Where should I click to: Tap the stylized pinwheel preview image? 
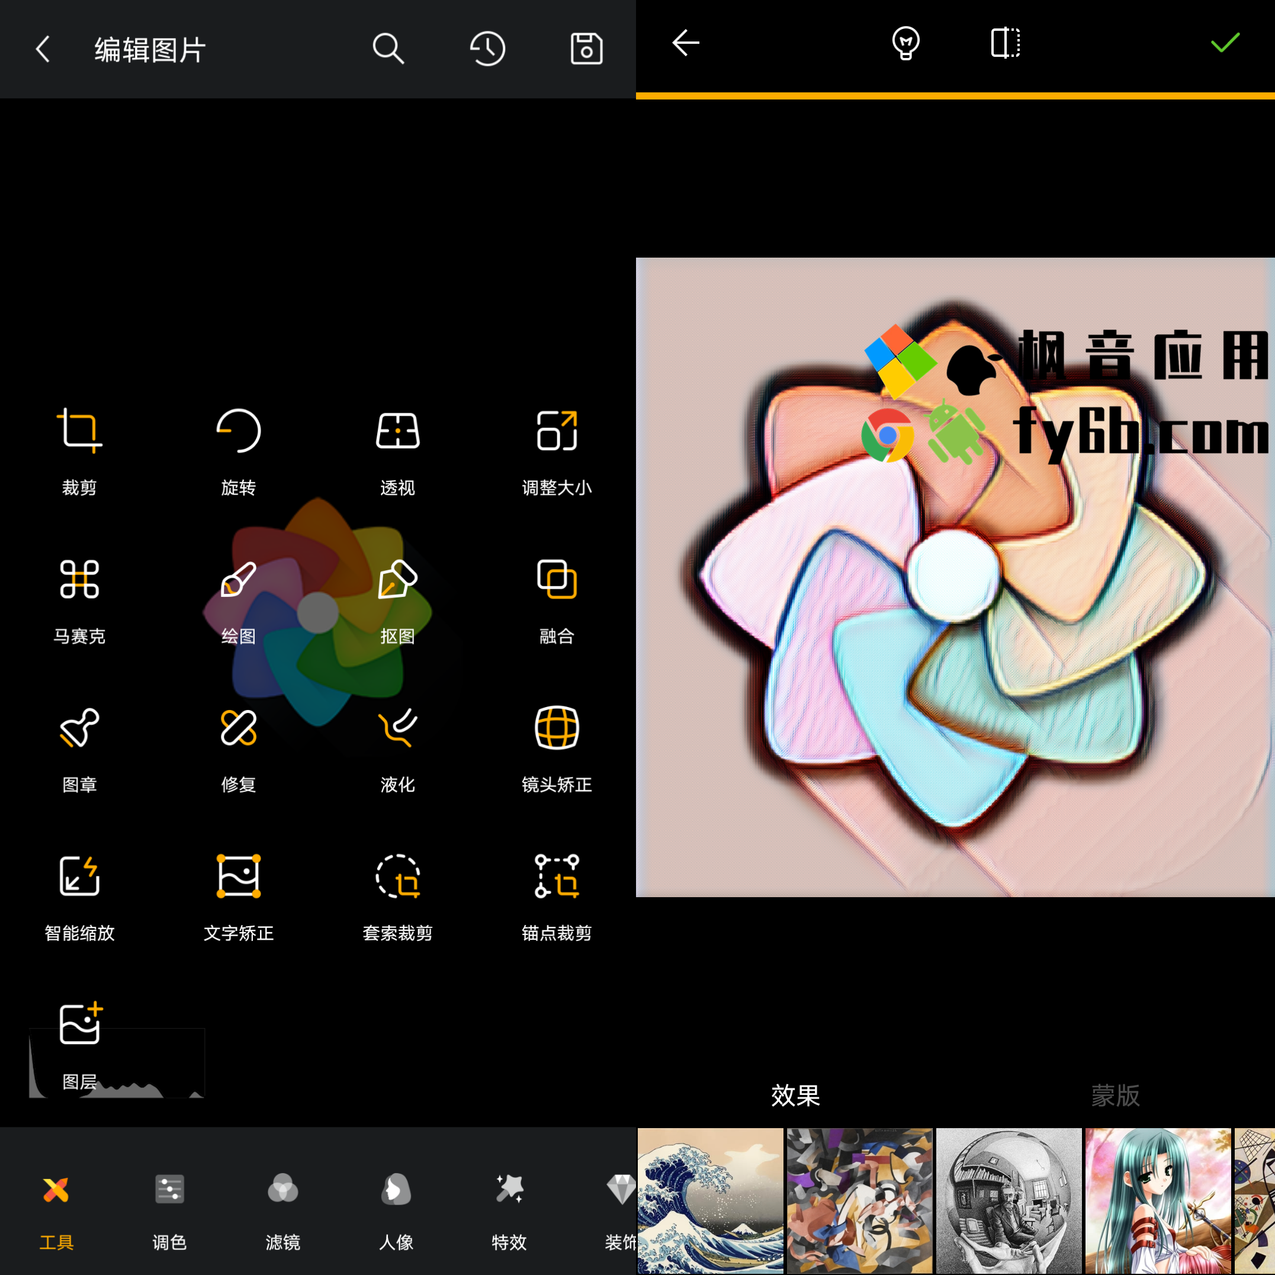pyautogui.click(x=955, y=577)
